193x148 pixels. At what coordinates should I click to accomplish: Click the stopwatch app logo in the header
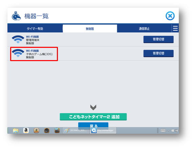click(x=16, y=16)
